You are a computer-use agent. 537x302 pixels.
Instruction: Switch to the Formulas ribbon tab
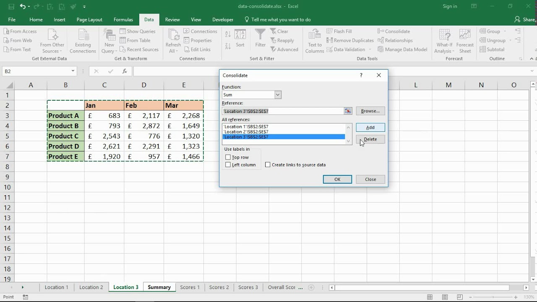pos(123,19)
